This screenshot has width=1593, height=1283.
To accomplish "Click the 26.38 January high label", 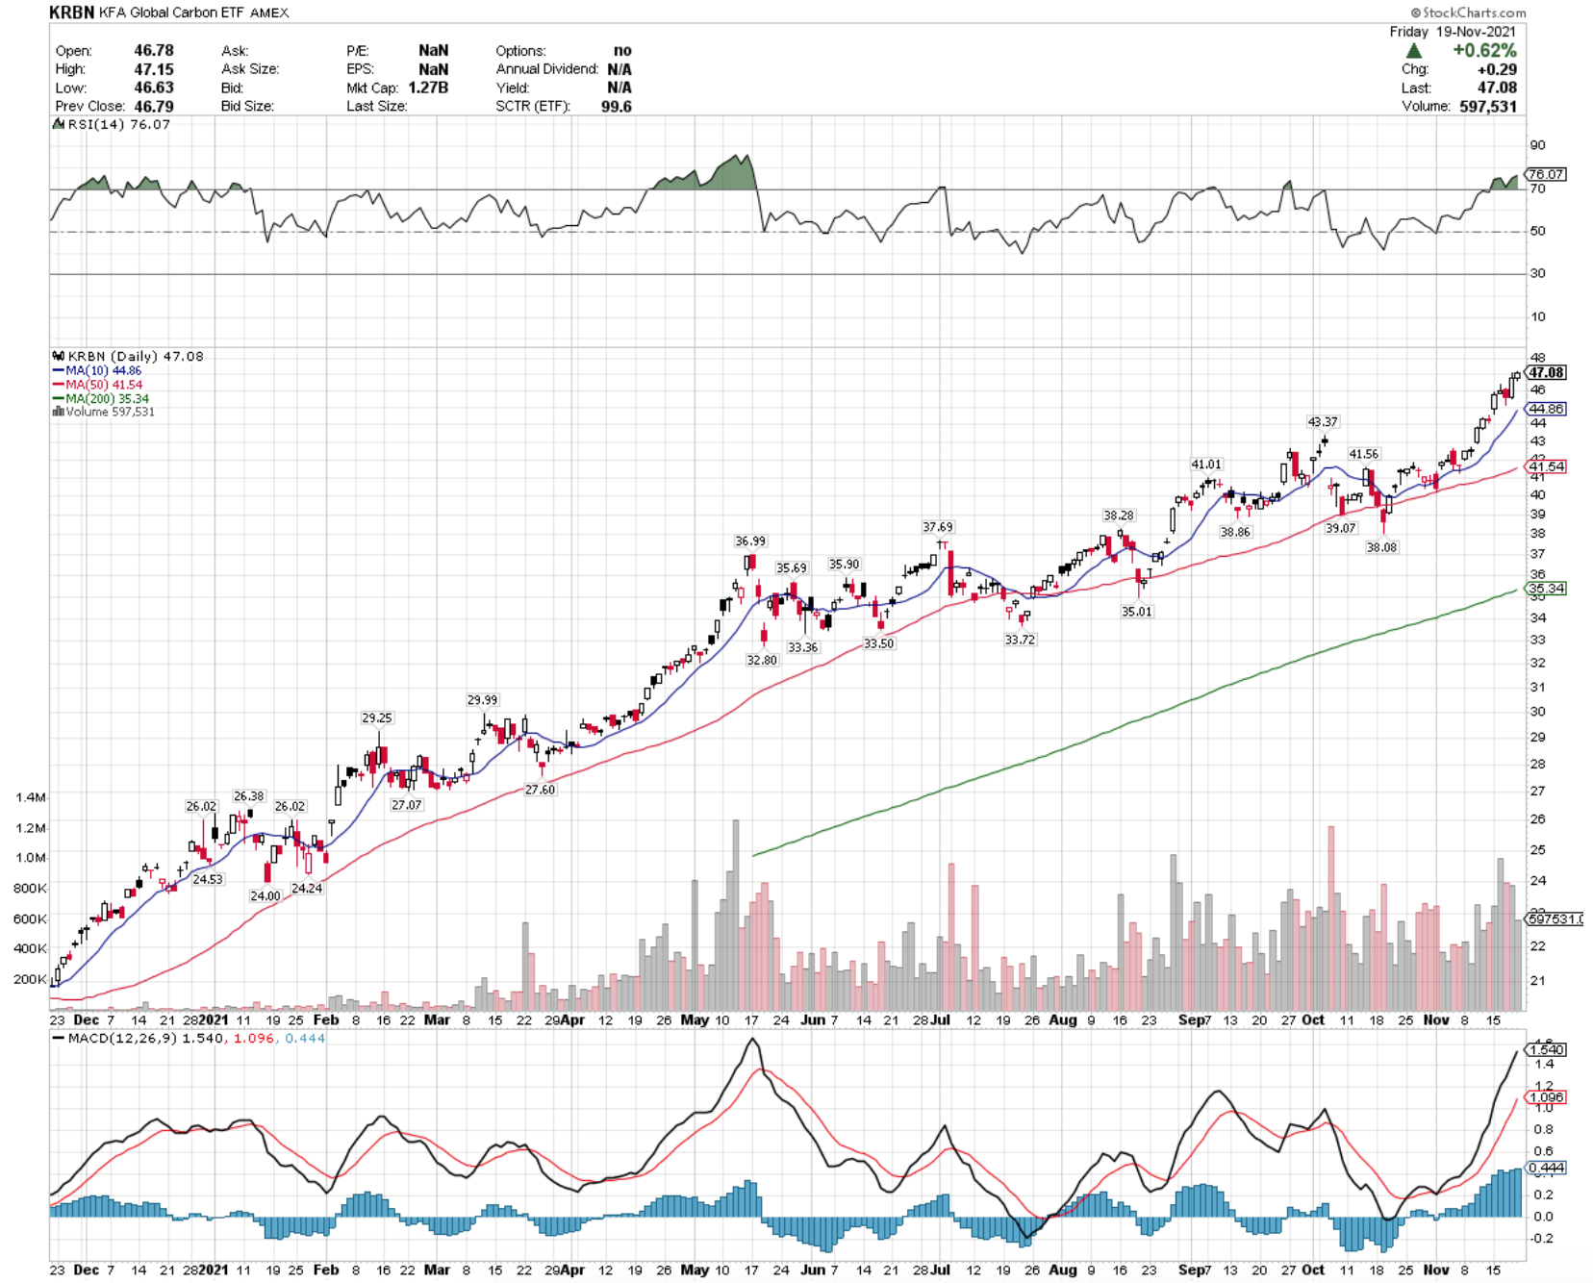I will pyautogui.click(x=248, y=796).
